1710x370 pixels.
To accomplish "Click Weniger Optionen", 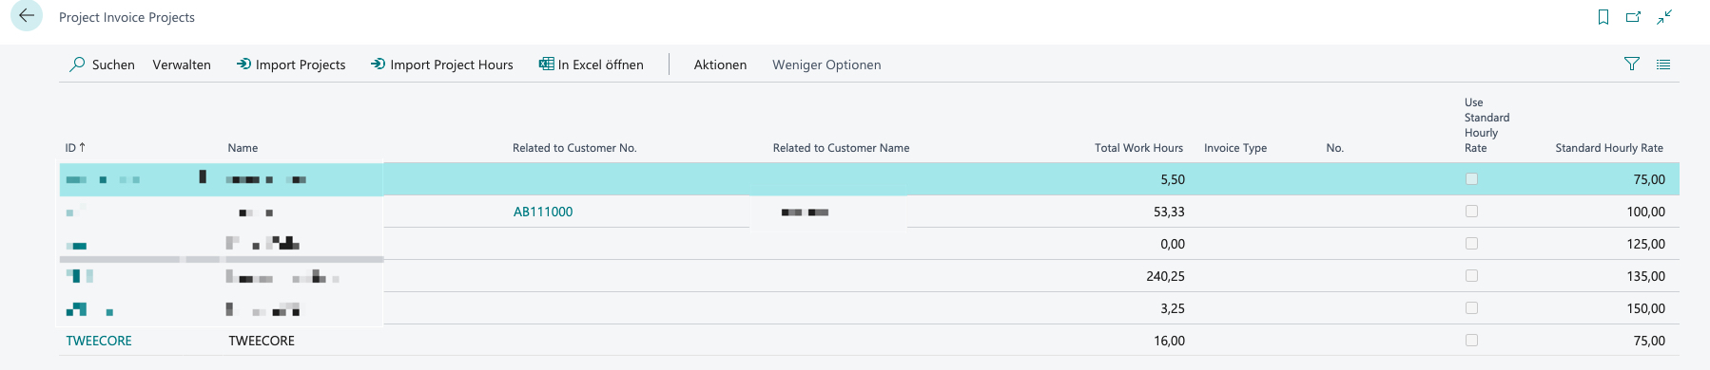I will point(826,65).
